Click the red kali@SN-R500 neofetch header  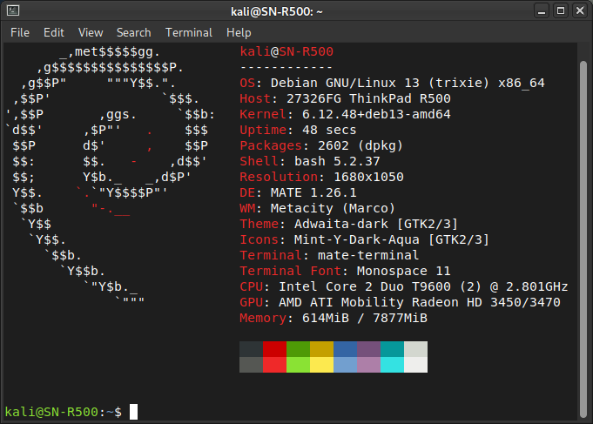click(286, 51)
